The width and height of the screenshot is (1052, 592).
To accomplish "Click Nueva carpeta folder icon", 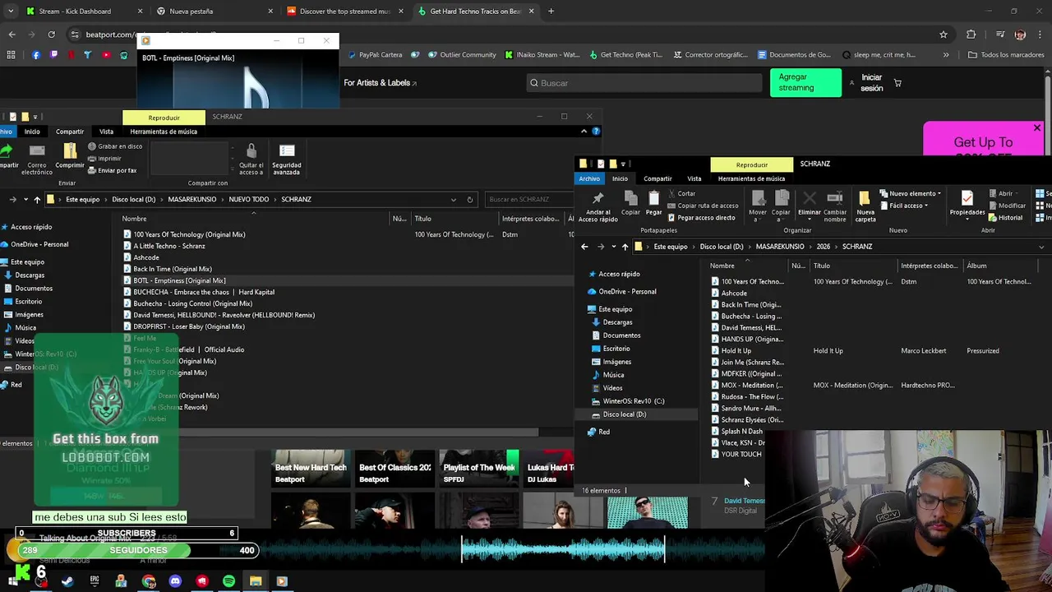I will pos(865,198).
